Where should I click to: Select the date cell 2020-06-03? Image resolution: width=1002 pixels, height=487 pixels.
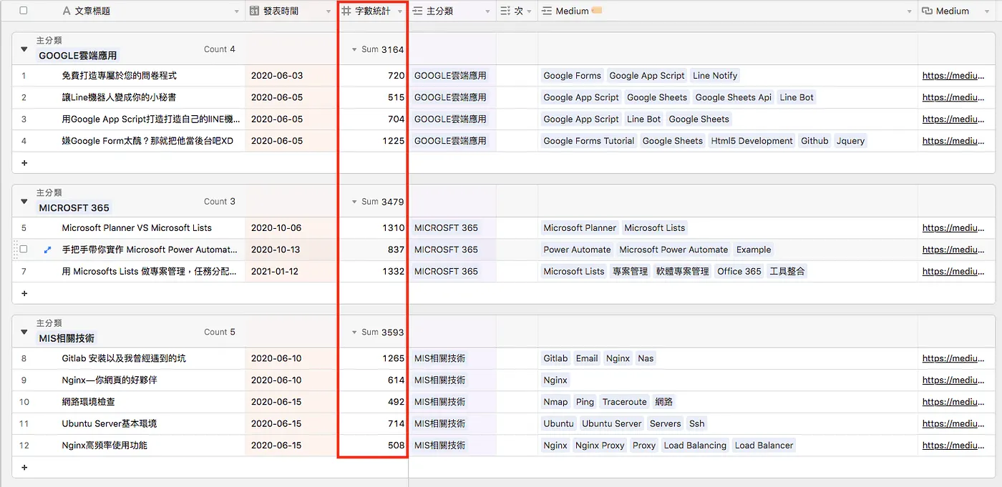point(291,76)
